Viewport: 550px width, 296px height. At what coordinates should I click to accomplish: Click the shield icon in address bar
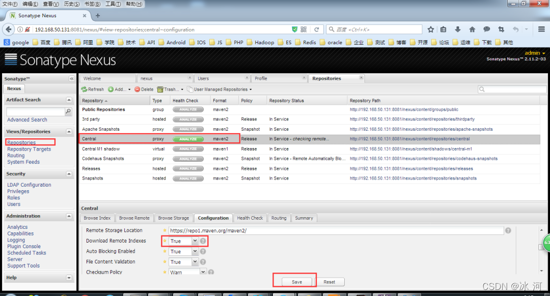point(295,29)
